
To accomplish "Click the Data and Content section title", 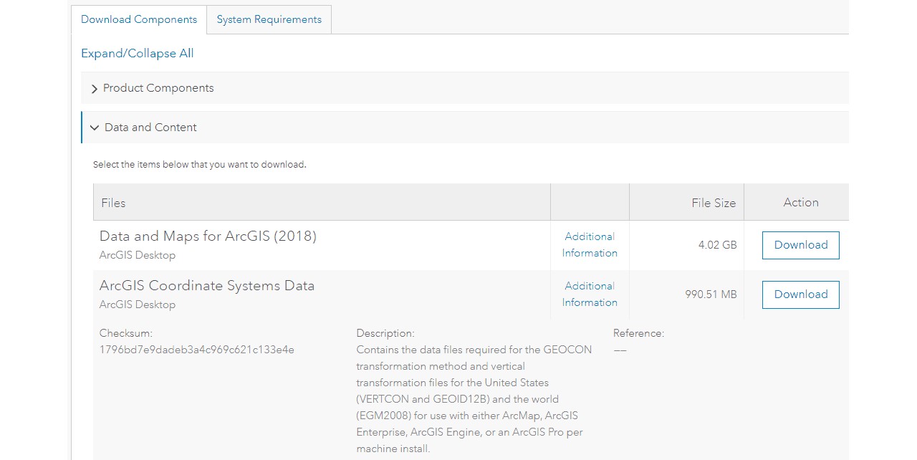I will 150,128.
